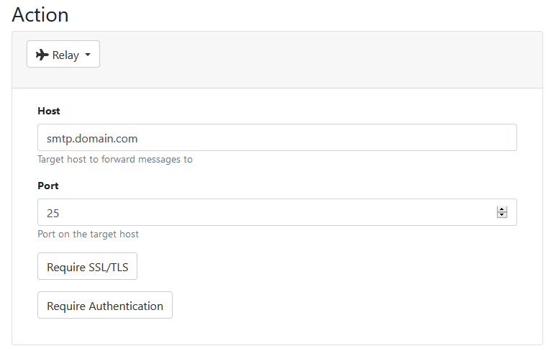Click empty area right of Require Authentication
Screen dimensions: 551x351
click(x=345, y=306)
